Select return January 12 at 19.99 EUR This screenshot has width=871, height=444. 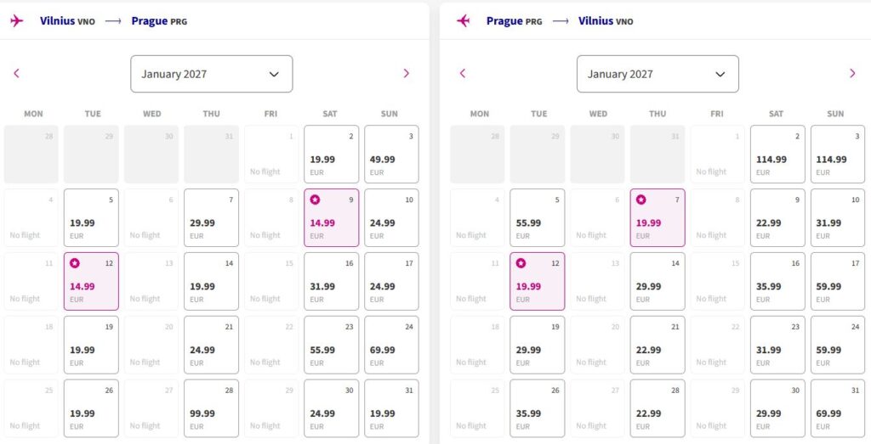point(538,282)
